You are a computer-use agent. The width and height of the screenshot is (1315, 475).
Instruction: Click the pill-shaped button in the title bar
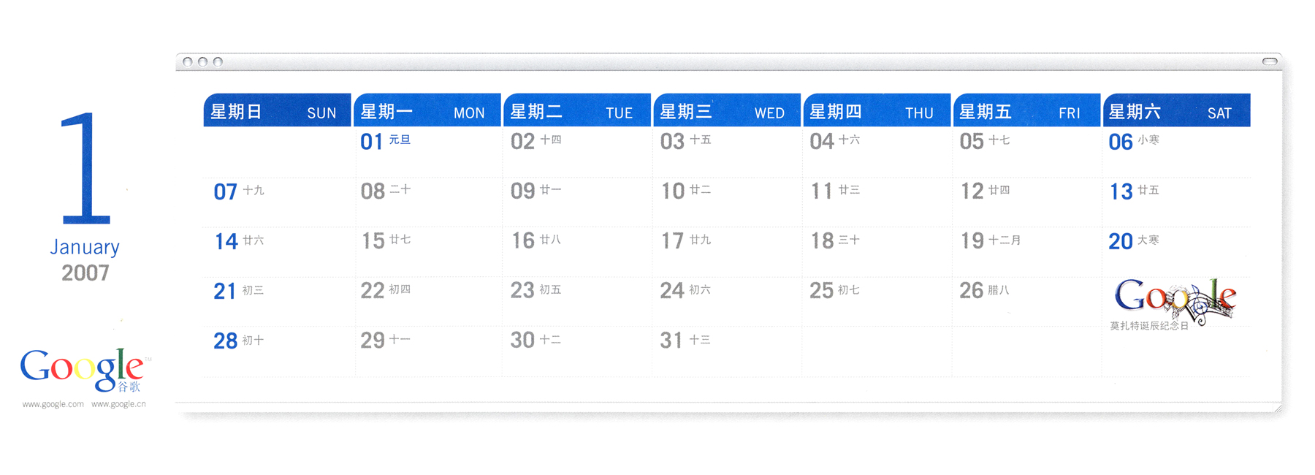point(1270,61)
